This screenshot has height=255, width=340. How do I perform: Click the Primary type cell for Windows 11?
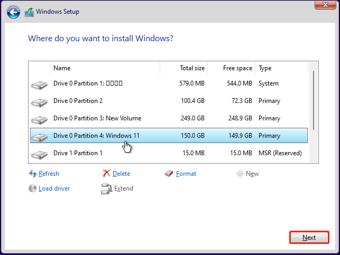tap(269, 136)
